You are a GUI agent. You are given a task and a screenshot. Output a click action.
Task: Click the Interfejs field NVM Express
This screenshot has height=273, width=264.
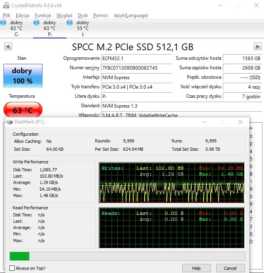click(x=136, y=77)
